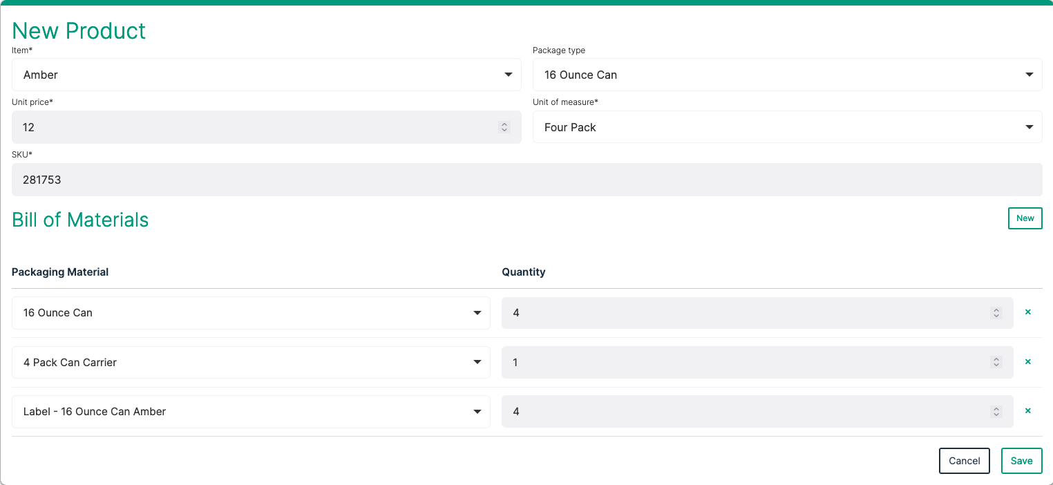This screenshot has height=485, width=1053.
Task: Cancel the new product form
Action: pyautogui.click(x=964, y=461)
